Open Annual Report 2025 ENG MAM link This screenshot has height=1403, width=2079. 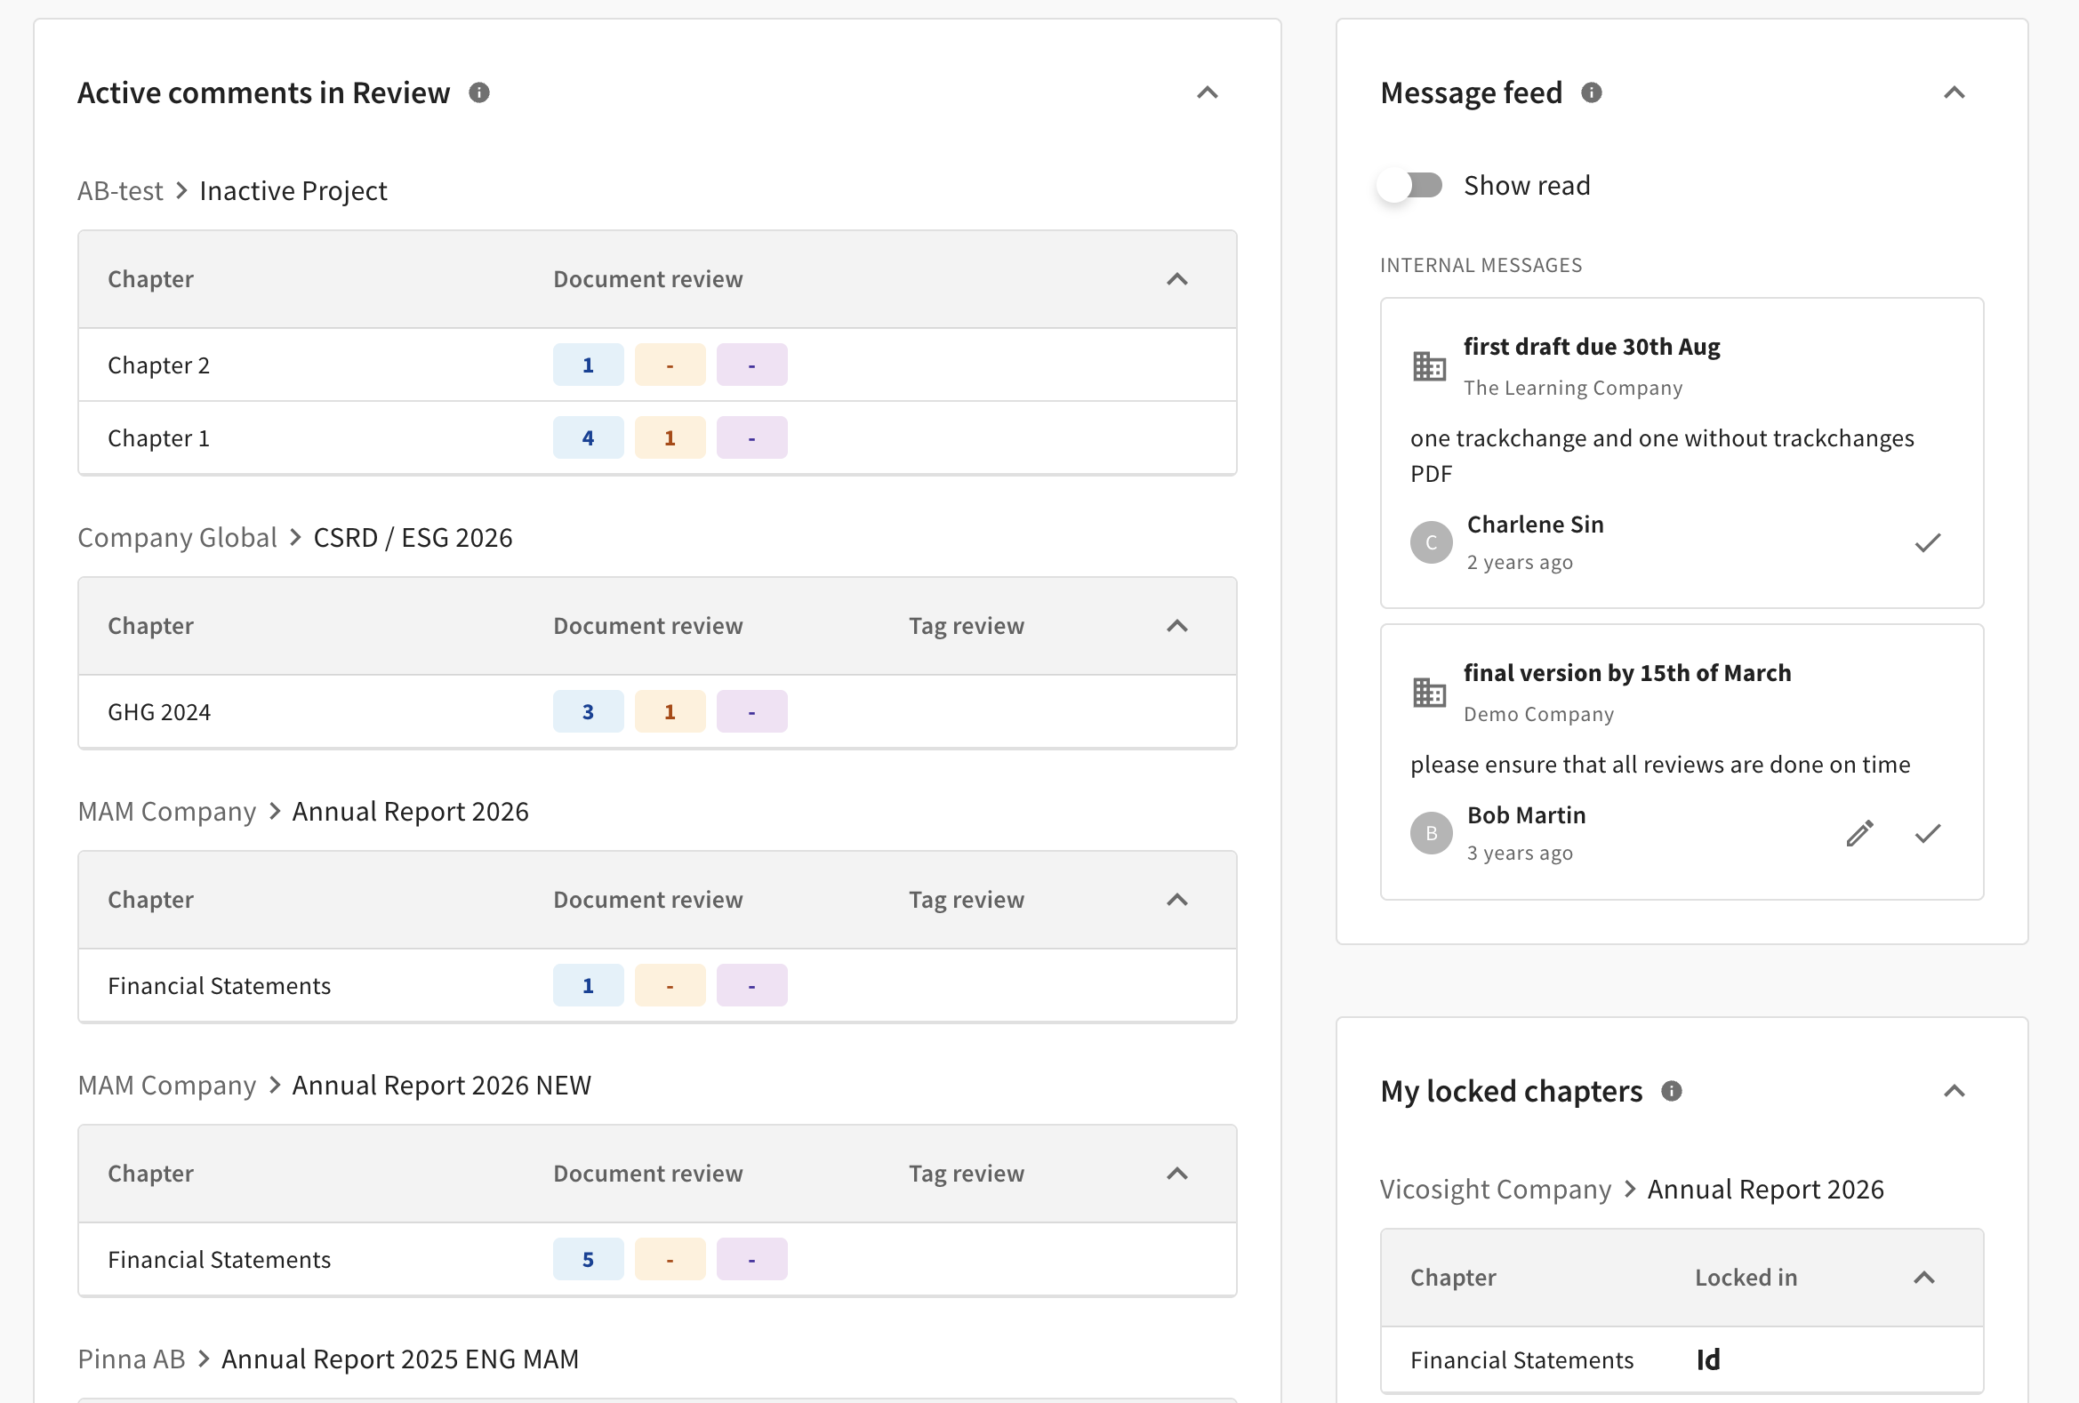pyautogui.click(x=400, y=1359)
